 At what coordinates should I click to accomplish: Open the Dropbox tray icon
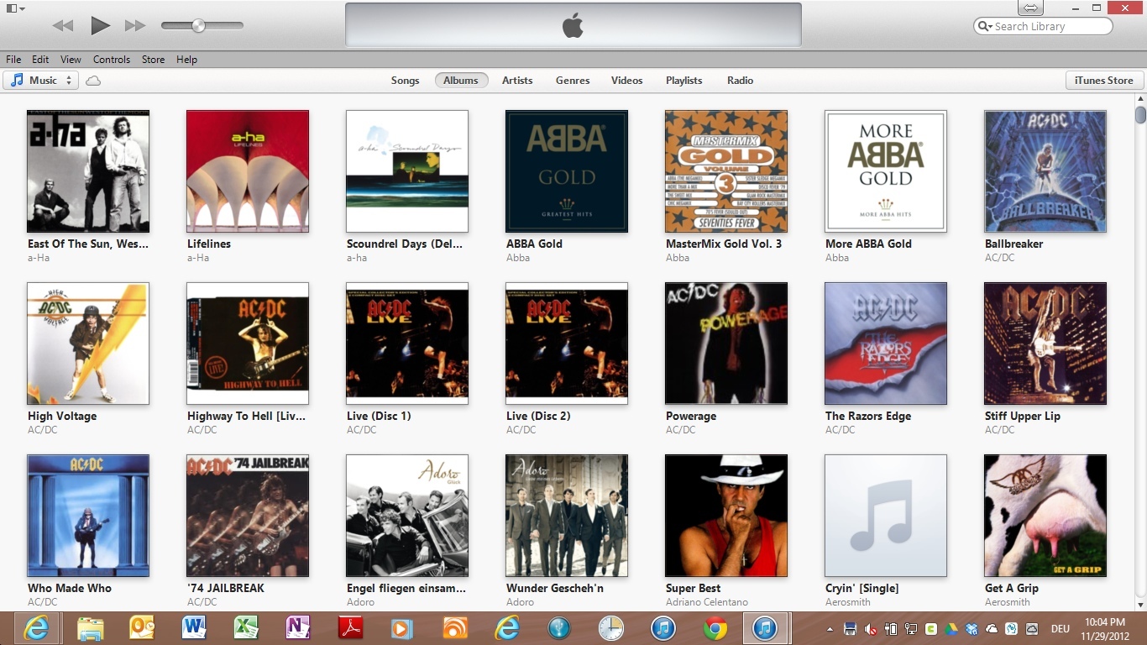click(x=972, y=629)
